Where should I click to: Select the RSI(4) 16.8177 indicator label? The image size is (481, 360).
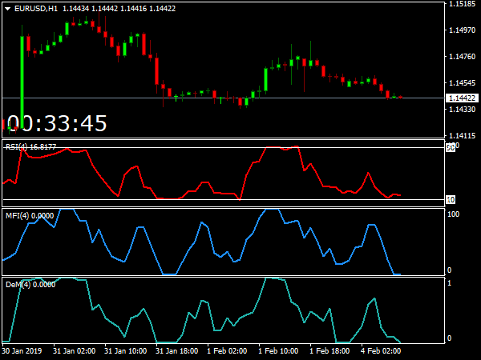31,147
